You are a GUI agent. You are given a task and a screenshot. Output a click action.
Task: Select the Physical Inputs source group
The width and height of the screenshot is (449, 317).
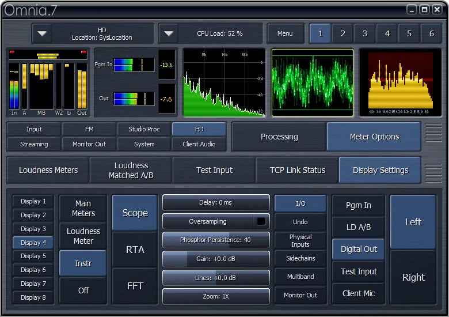click(300, 240)
